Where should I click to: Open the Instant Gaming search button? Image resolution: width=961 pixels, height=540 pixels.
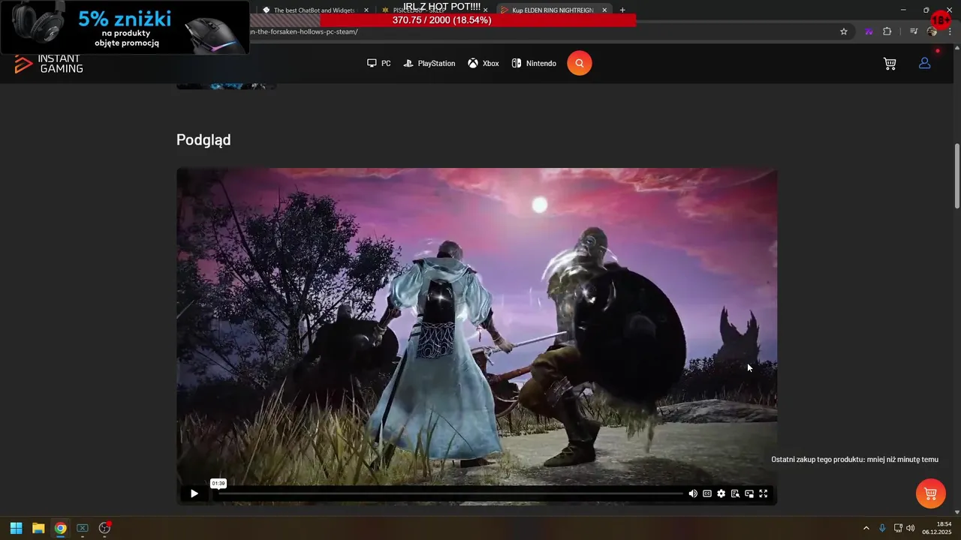[x=580, y=63]
